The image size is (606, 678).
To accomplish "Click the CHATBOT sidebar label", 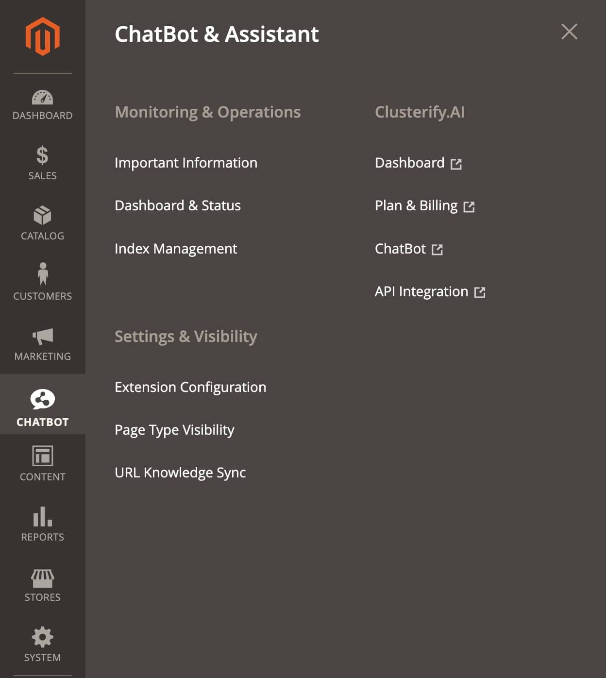I will pos(43,422).
